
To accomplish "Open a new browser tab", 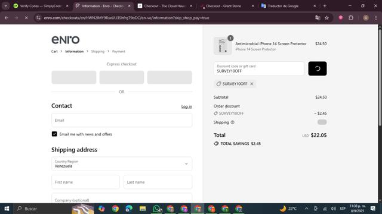I will 325,6.
